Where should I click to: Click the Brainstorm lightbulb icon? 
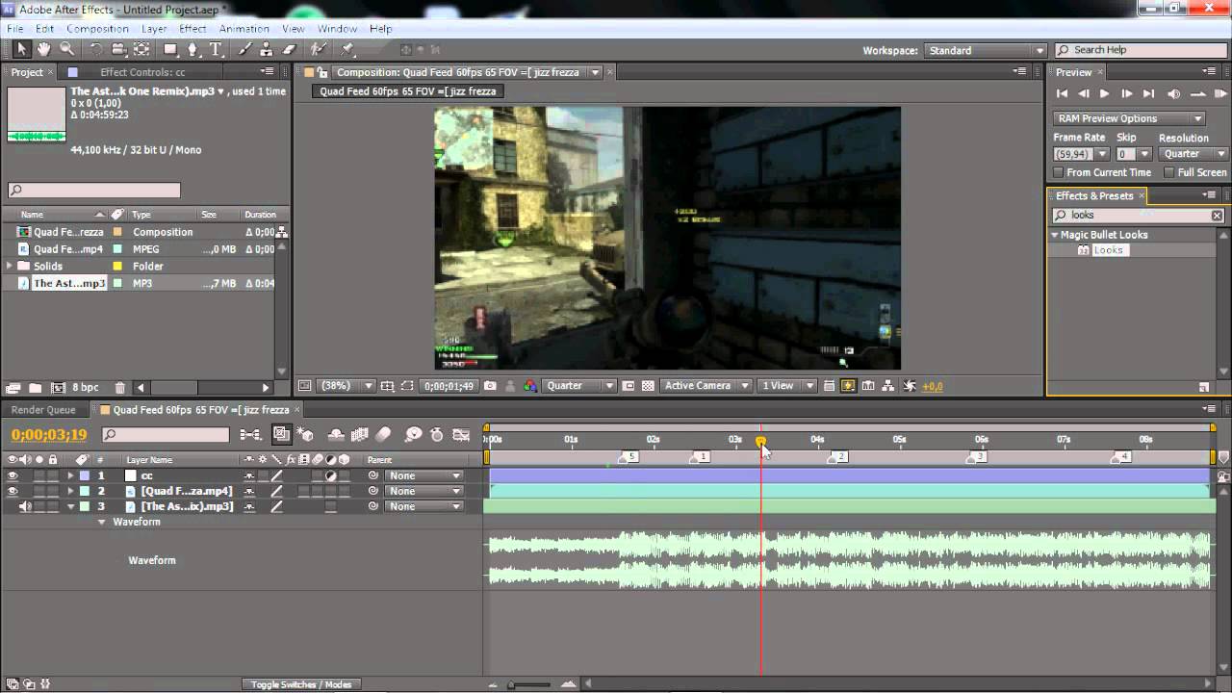click(x=413, y=435)
